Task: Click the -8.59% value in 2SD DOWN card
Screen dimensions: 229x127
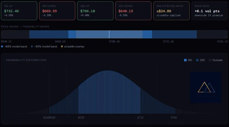Action: (123, 15)
